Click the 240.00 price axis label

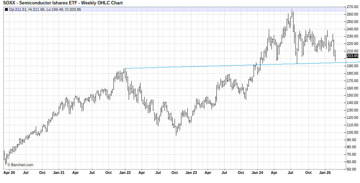tap(353, 29)
